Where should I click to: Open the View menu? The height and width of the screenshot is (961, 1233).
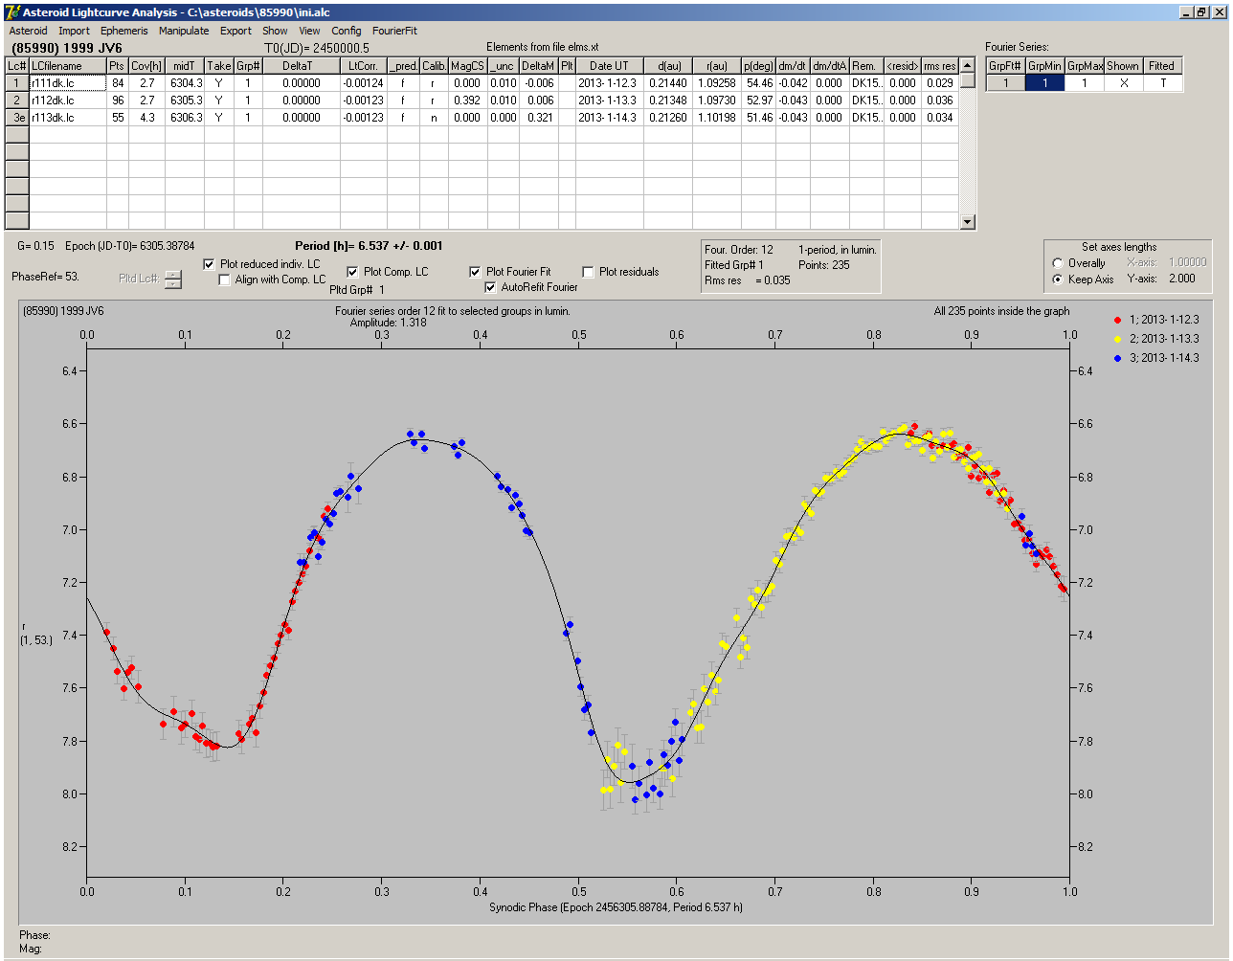coord(309,31)
